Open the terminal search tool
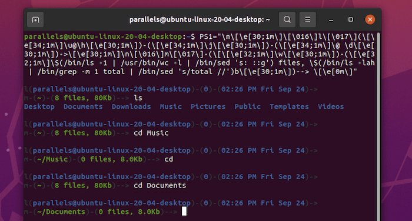The image size is (412, 221). 287,19
